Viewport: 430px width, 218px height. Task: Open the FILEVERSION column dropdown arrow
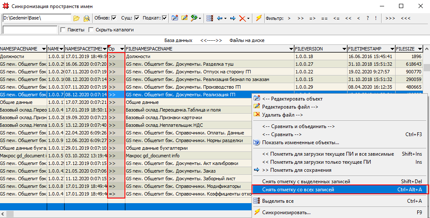(344, 49)
